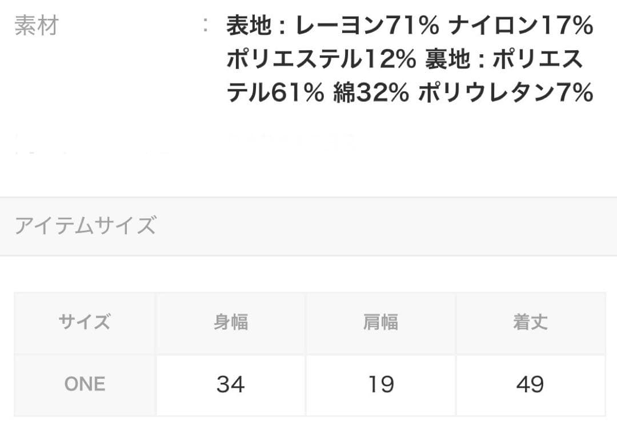The height and width of the screenshot is (421, 617).
Task: Click the 着丈 value 49 cell
Action: click(530, 384)
